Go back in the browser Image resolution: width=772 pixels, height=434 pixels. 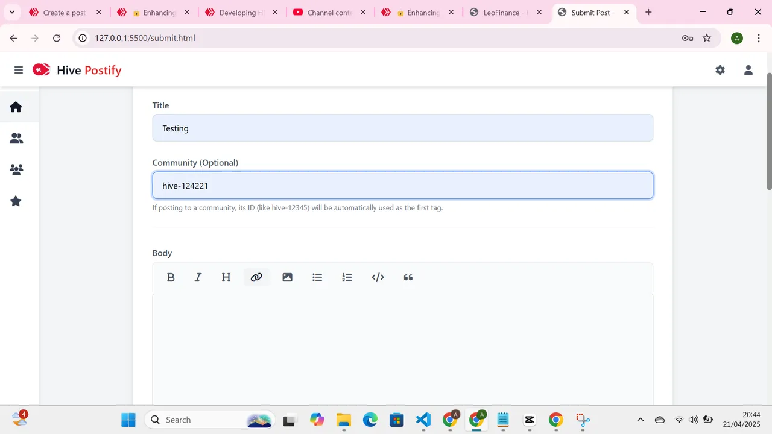pos(13,38)
